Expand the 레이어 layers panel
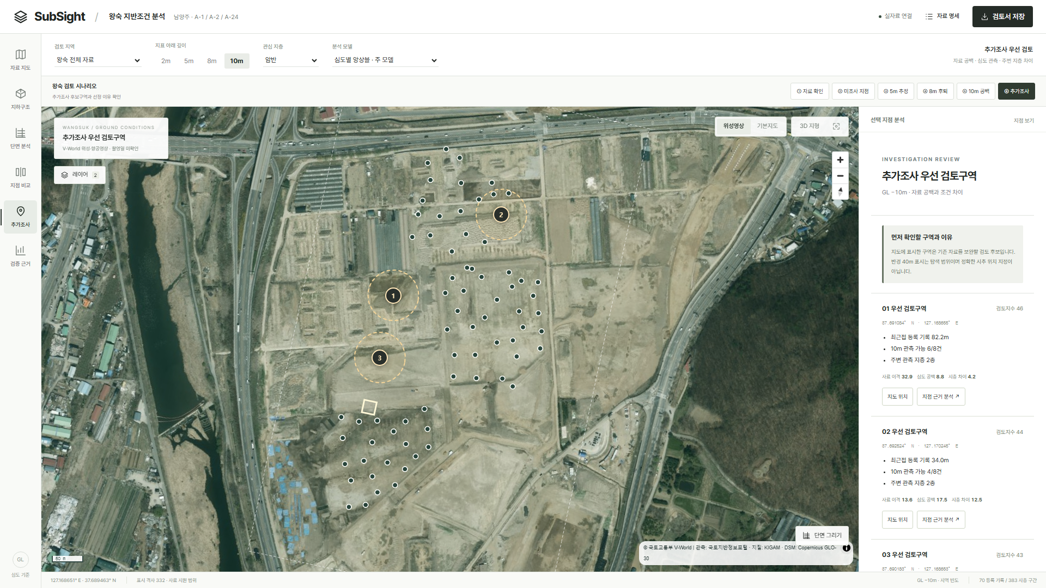This screenshot has width=1046, height=588. pyautogui.click(x=80, y=175)
